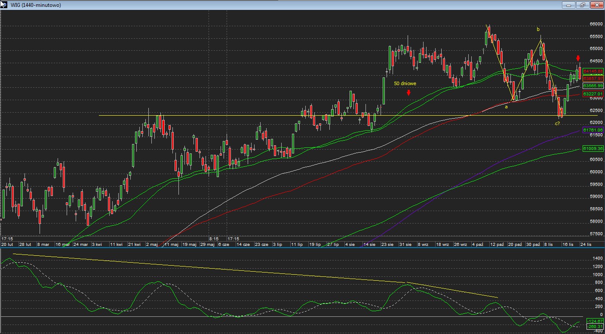
Task: Click the 65000 price axis label
Action: [596, 49]
